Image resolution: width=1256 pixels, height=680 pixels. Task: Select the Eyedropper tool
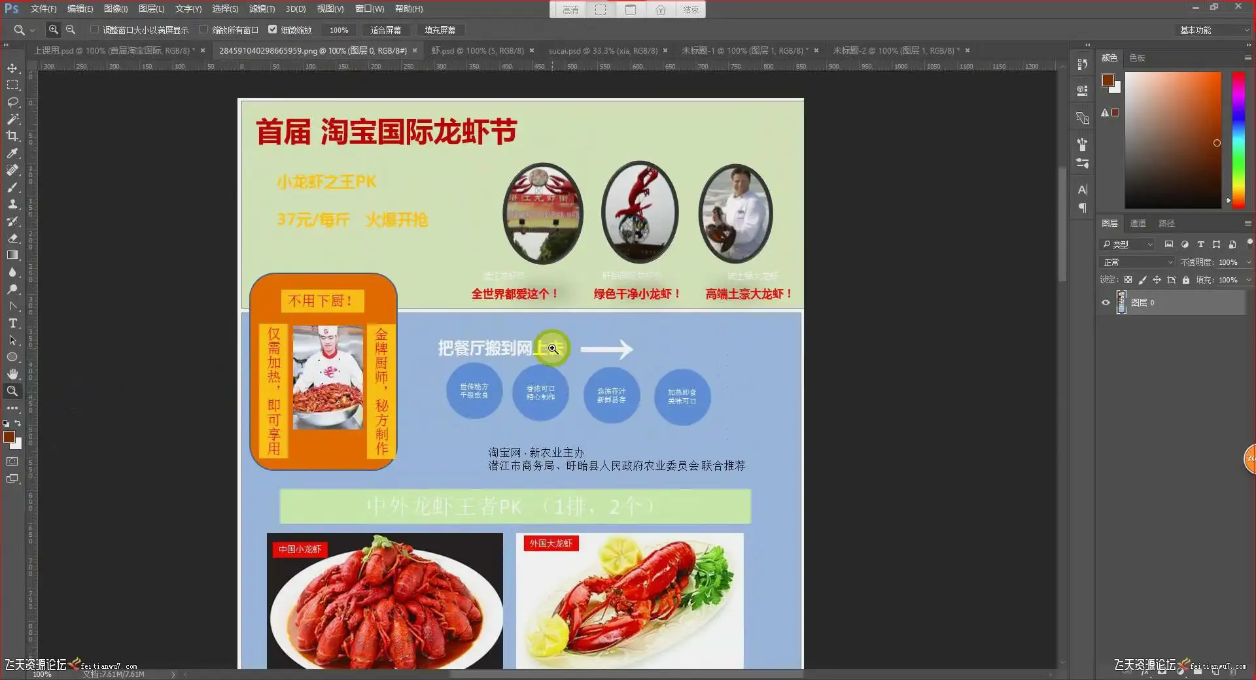[x=12, y=154]
